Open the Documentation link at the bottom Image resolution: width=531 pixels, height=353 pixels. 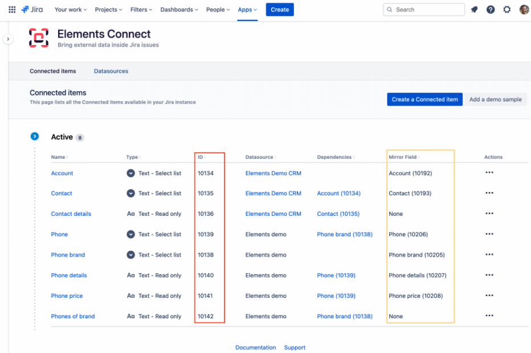pyautogui.click(x=255, y=347)
